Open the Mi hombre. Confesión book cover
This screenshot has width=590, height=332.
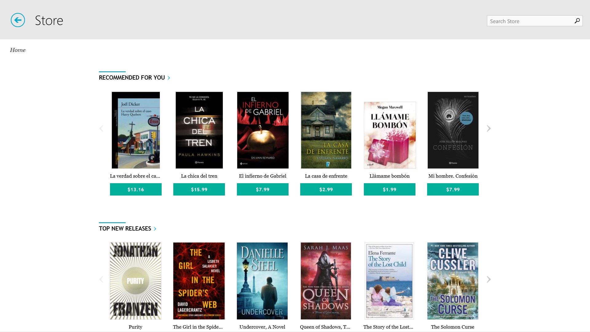pos(453,130)
